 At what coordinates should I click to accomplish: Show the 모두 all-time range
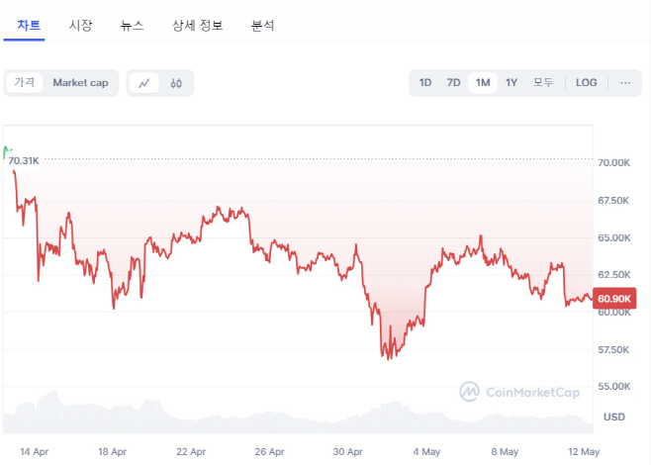[543, 83]
